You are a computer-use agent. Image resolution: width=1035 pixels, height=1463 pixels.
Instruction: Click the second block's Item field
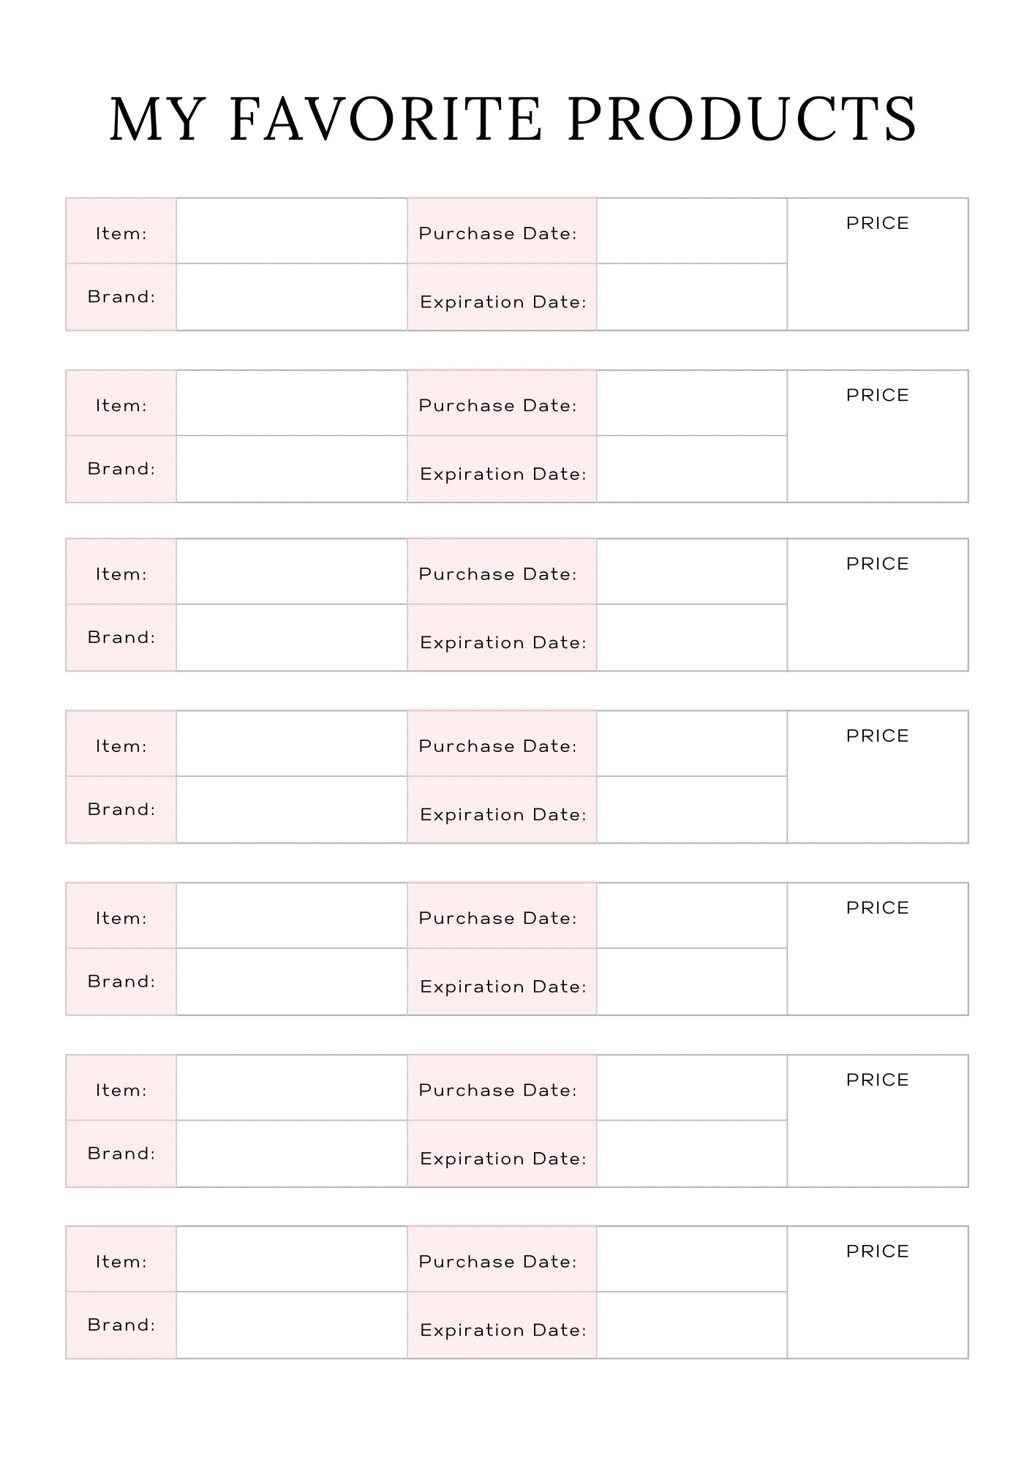coord(292,403)
